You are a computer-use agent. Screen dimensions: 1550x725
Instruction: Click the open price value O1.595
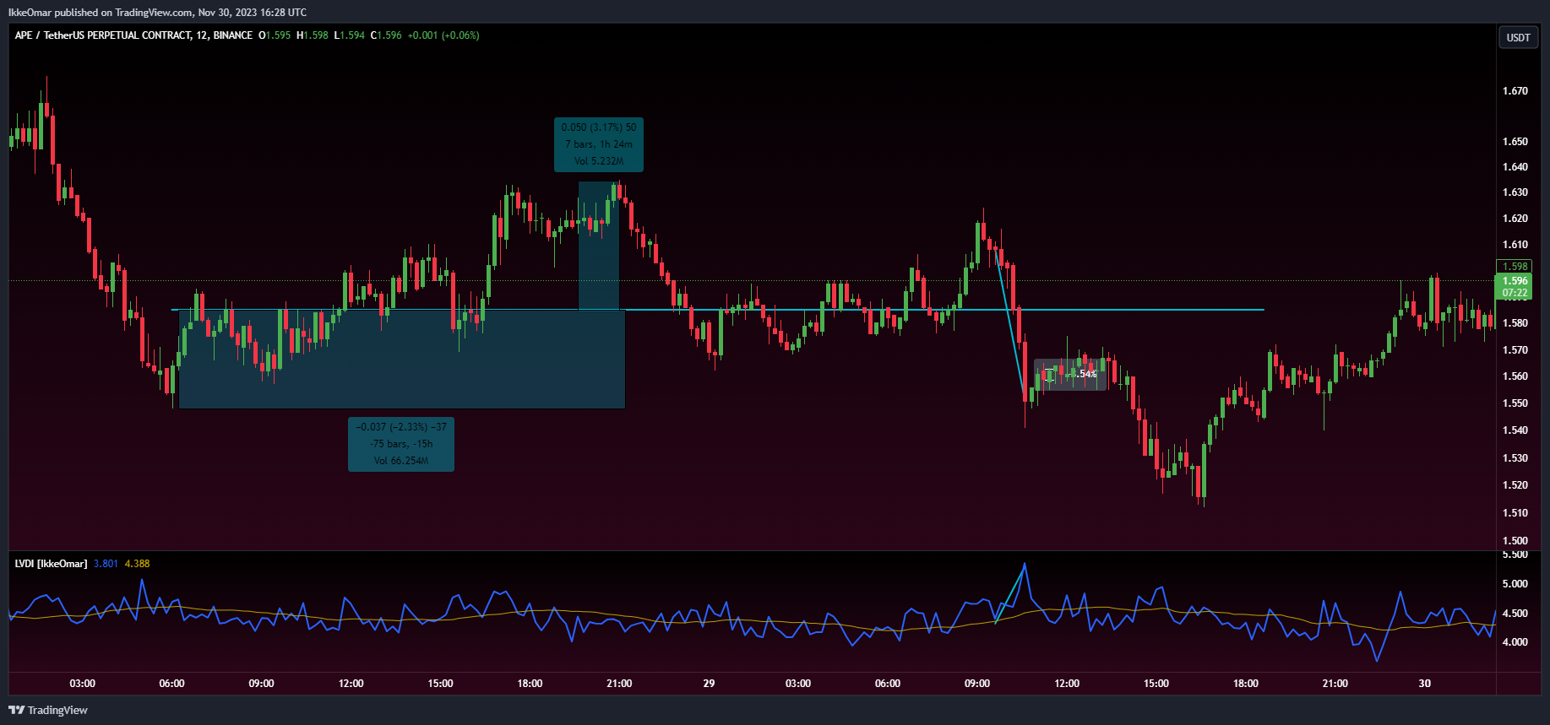coord(275,35)
